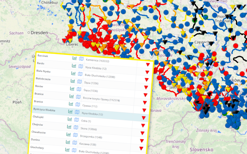This screenshot has width=247, height=154.
Task: Click map icon in Chojnów row
Action: (76, 127)
